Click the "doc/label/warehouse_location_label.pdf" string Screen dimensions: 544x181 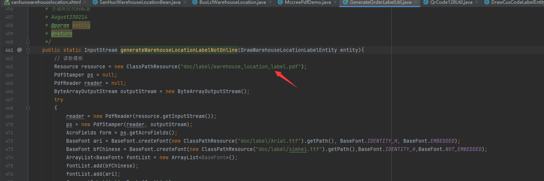pyautogui.click(x=241, y=66)
